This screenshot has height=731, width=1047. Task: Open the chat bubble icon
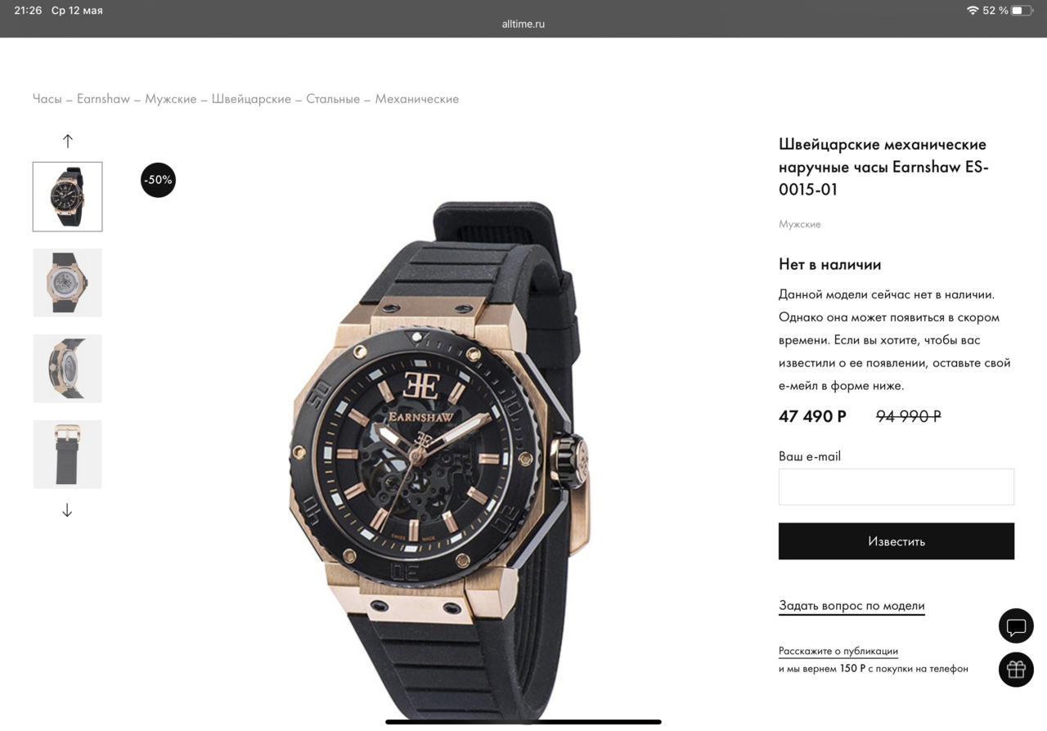coord(1016,627)
